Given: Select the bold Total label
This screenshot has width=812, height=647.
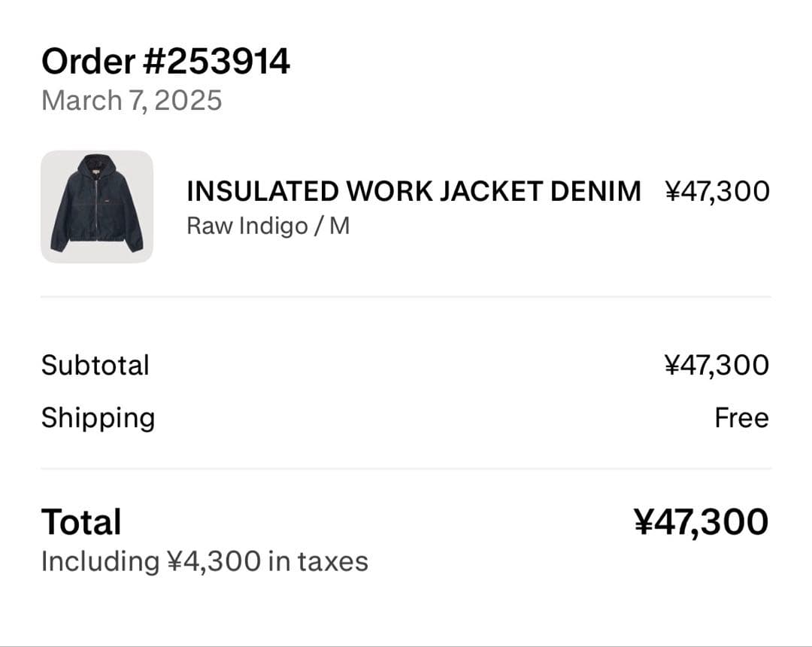Looking at the screenshot, I should [x=81, y=522].
